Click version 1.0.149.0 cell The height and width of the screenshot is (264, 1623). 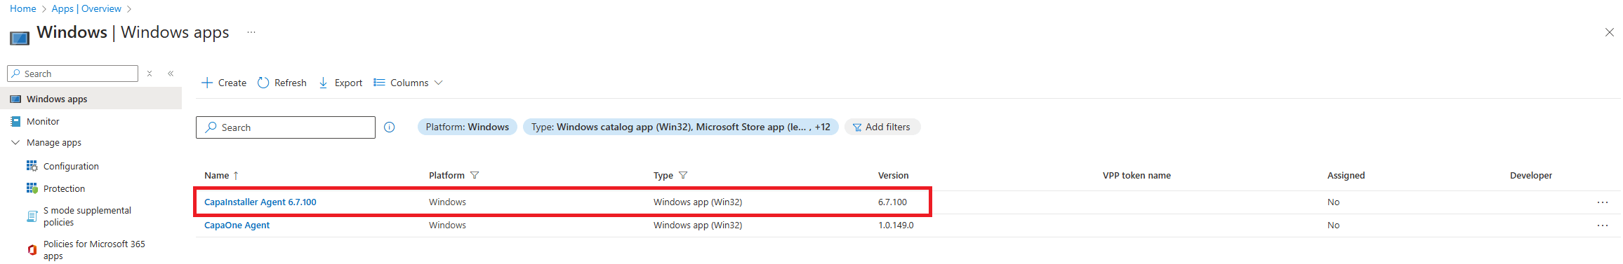[896, 225]
